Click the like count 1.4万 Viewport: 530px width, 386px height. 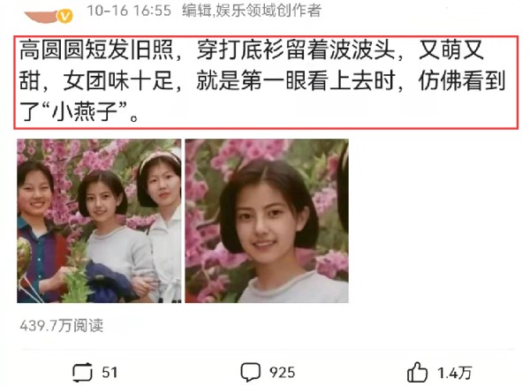455,373
